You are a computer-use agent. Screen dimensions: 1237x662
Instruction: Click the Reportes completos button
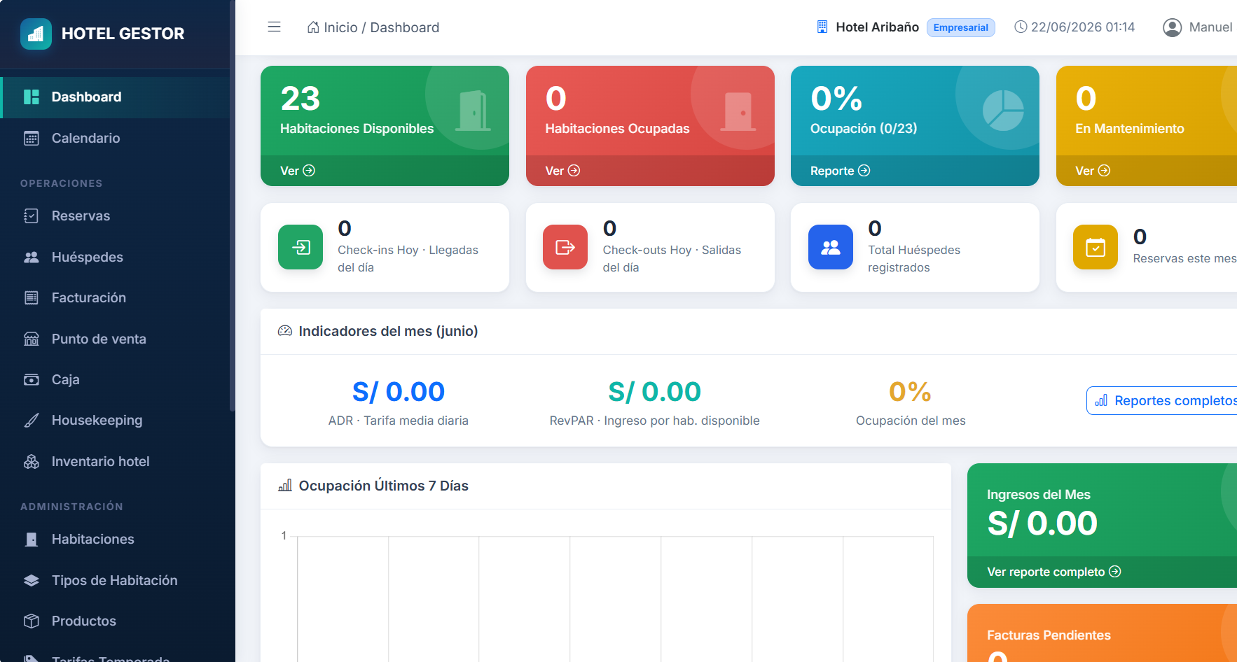coord(1162,400)
